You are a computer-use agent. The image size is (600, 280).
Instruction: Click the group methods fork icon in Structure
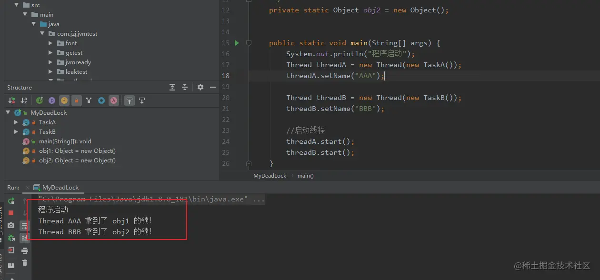(89, 100)
